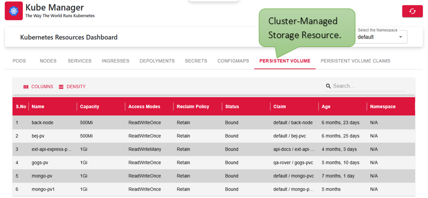Click the columns icon in table toolbar
Viewport: 428px width, 198px height.
coord(26,86)
